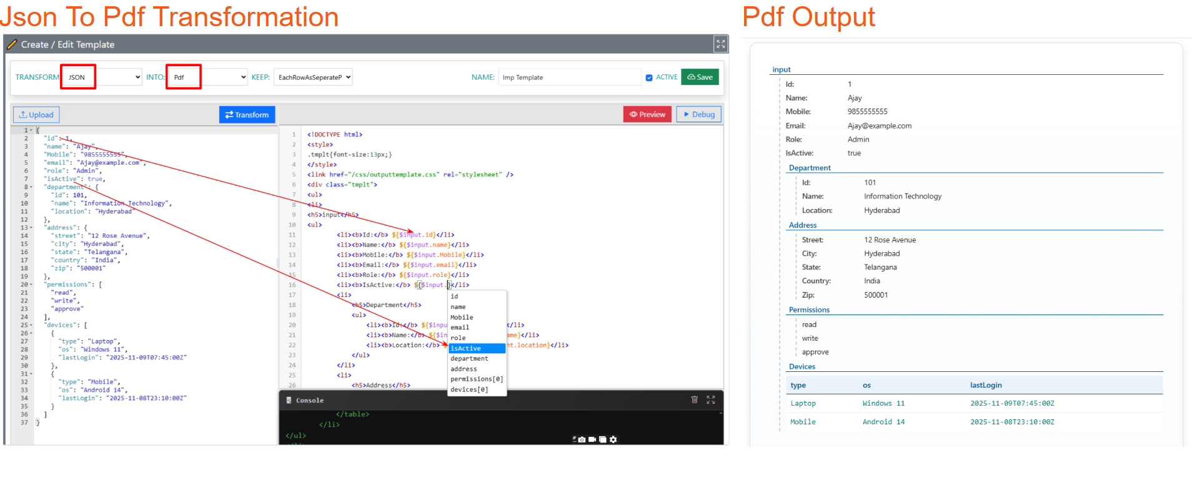Image resolution: width=1192 pixels, height=478 pixels.
Task: Click the Upload button
Action: coord(36,115)
